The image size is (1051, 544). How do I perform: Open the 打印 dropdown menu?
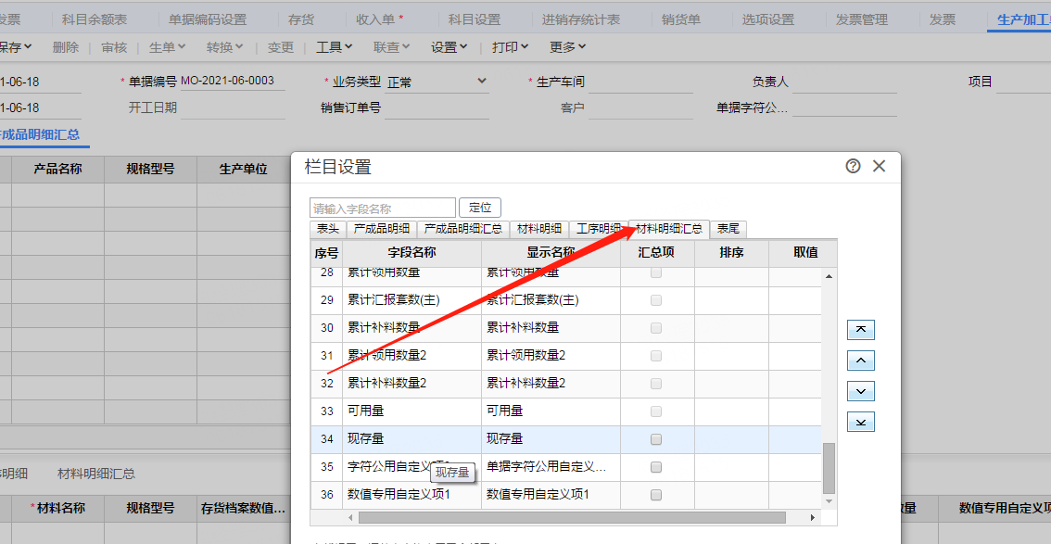[x=510, y=47]
